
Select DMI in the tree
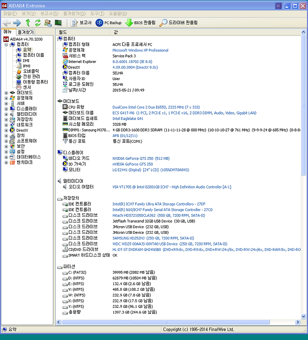(x=26, y=60)
